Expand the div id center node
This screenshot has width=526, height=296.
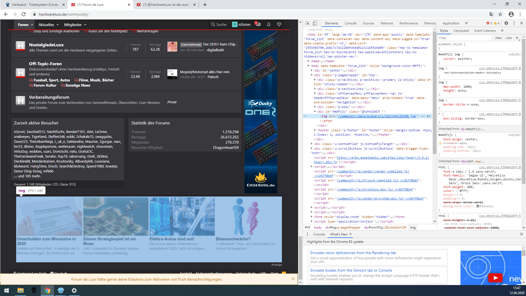[x=312, y=70]
